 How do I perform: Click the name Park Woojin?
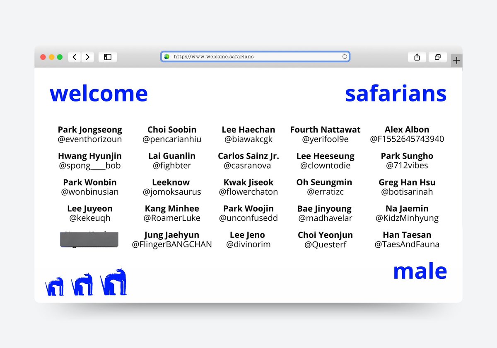point(248,209)
